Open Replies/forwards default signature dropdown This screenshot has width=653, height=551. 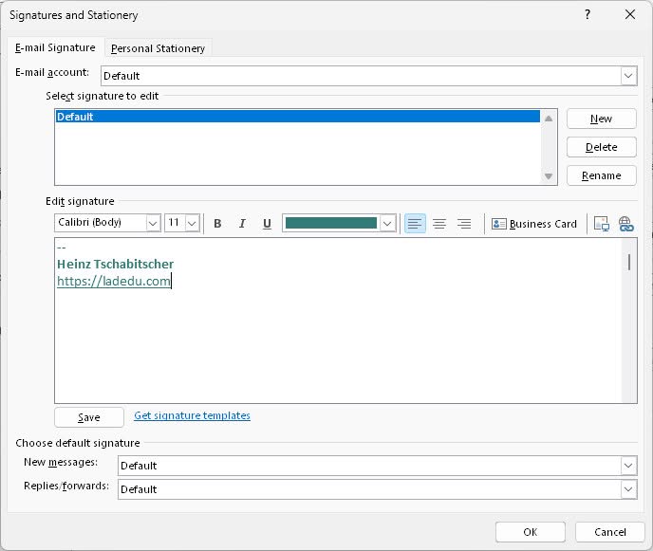point(628,489)
